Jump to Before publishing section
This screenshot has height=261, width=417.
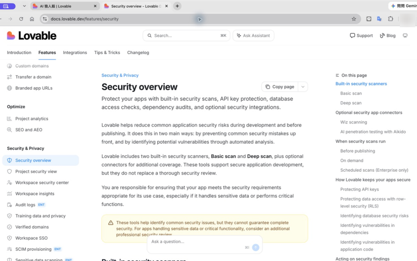tap(358, 151)
